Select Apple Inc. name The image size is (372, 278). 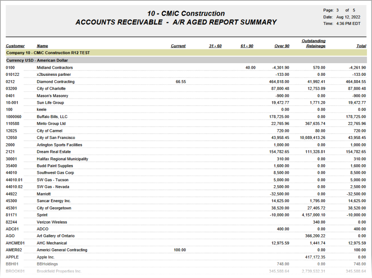(45, 257)
